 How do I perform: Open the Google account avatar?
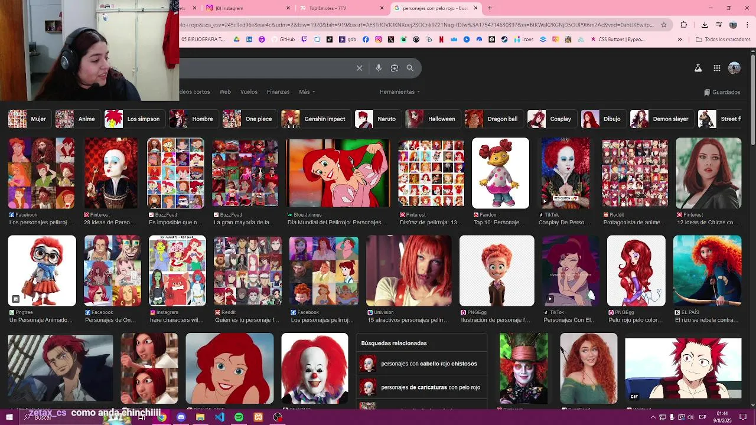[x=734, y=68]
